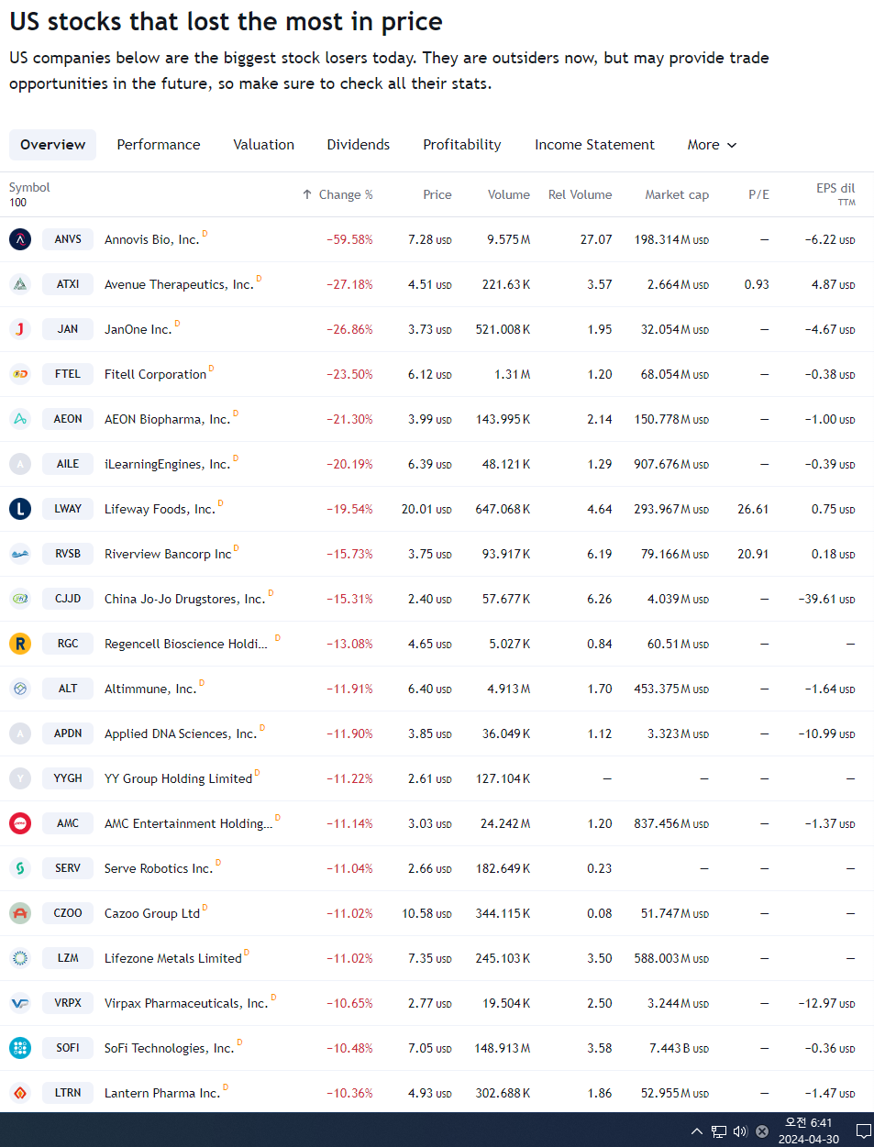874x1147 pixels.
Task: Show hidden icons in the system tray
Action: coord(697,1131)
